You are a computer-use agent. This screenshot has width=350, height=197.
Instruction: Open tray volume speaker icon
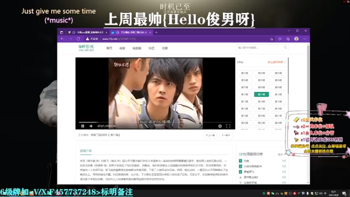coord(321,193)
